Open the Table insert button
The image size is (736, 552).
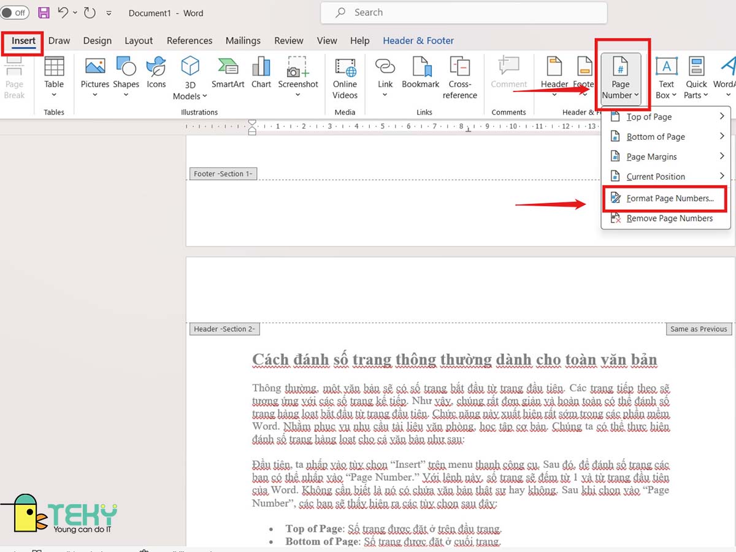click(x=54, y=77)
